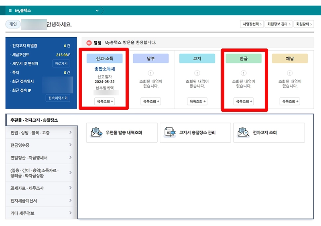Image resolution: width=321 pixels, height=226 pixels.
Task: Click the 최근 접속 IP label
Action: (22, 91)
